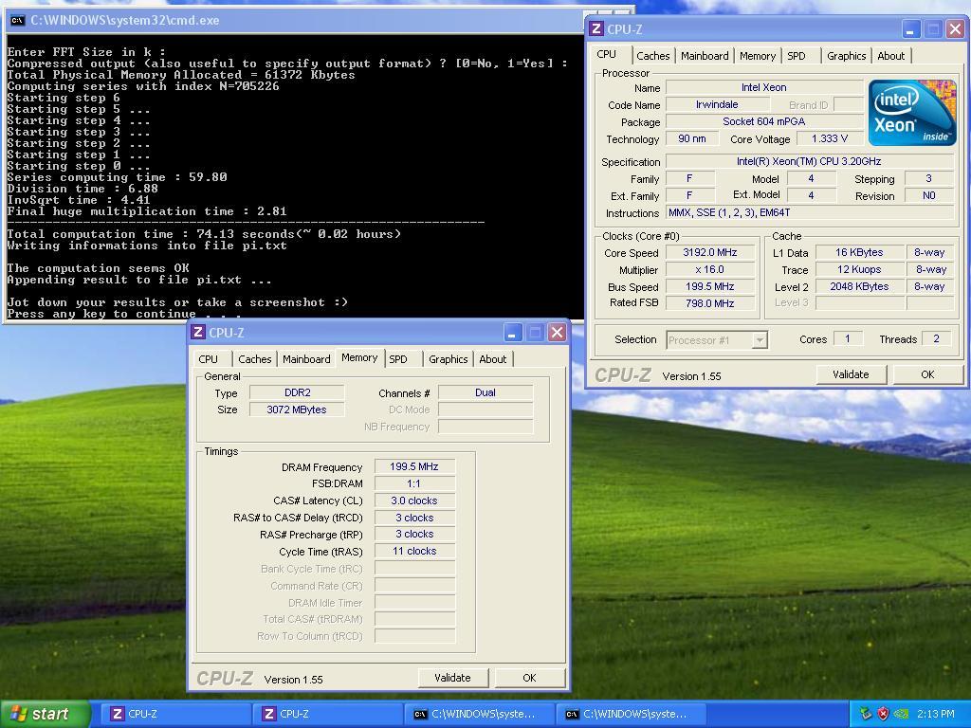971x728 pixels.
Task: Open About tab in the CPU window
Action: tap(890, 56)
